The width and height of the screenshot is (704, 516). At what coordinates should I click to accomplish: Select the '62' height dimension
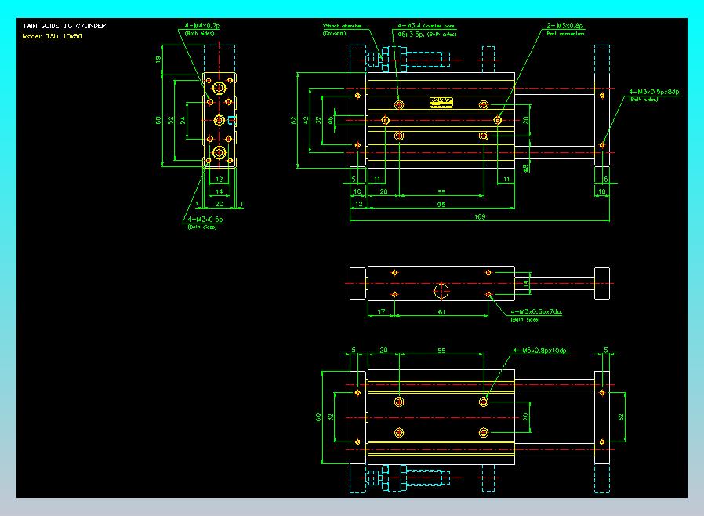[x=294, y=120]
